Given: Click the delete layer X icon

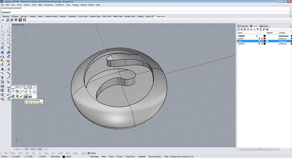Looking at the screenshot, I should click(245, 29).
